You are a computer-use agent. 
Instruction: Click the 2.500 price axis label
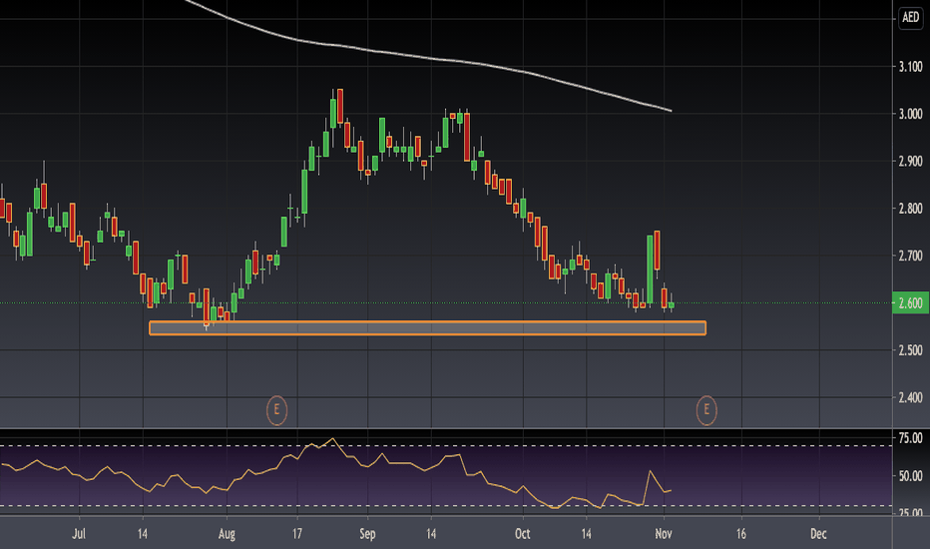point(910,350)
